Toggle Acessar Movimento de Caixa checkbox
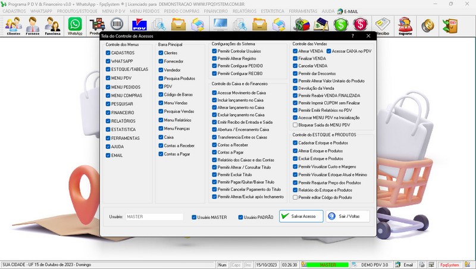Viewport: 476px width, 269px height. 214,93
